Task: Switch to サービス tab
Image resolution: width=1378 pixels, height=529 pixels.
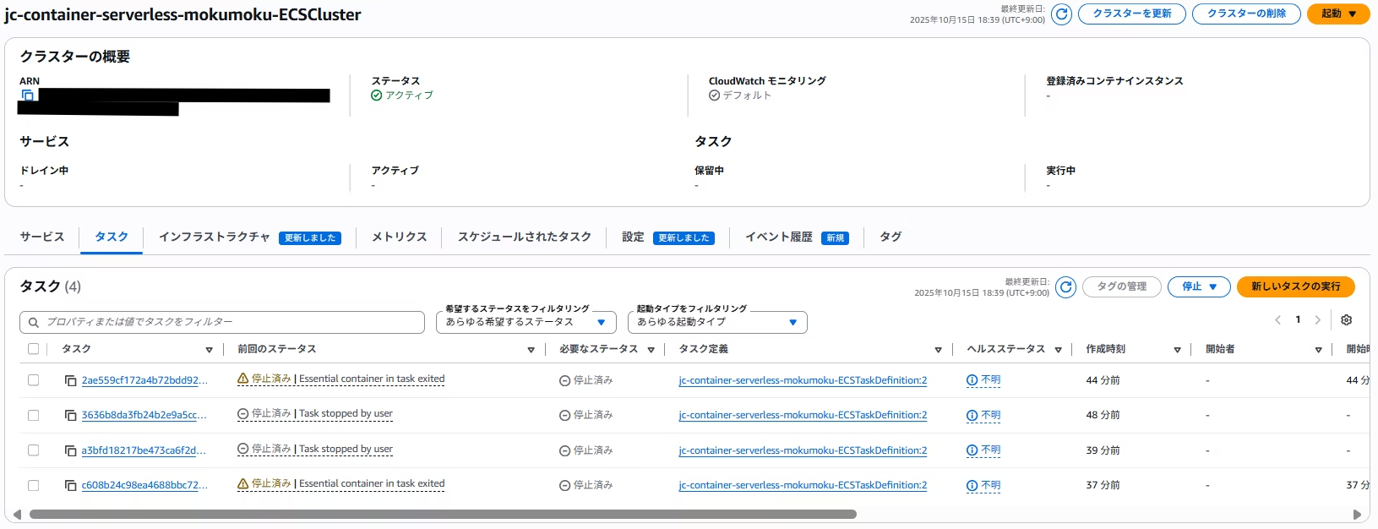Action: pos(42,237)
